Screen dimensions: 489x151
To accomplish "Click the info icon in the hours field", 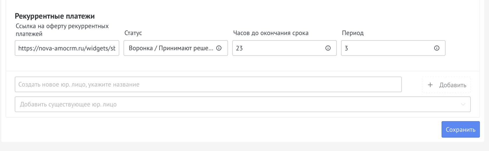I will [x=328, y=48].
